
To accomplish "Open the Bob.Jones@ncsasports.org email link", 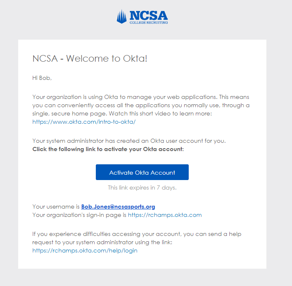I will pos(118,206).
